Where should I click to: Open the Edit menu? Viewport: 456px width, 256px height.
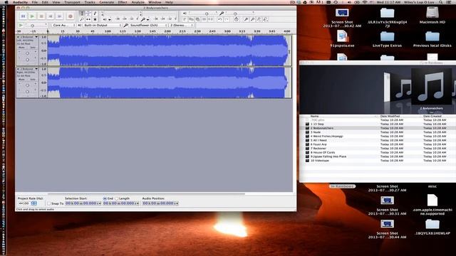click(45, 2)
